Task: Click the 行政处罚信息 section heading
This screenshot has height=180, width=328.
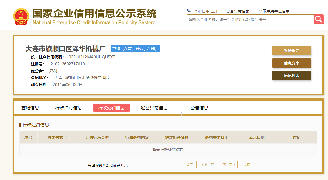Action: tap(36, 125)
